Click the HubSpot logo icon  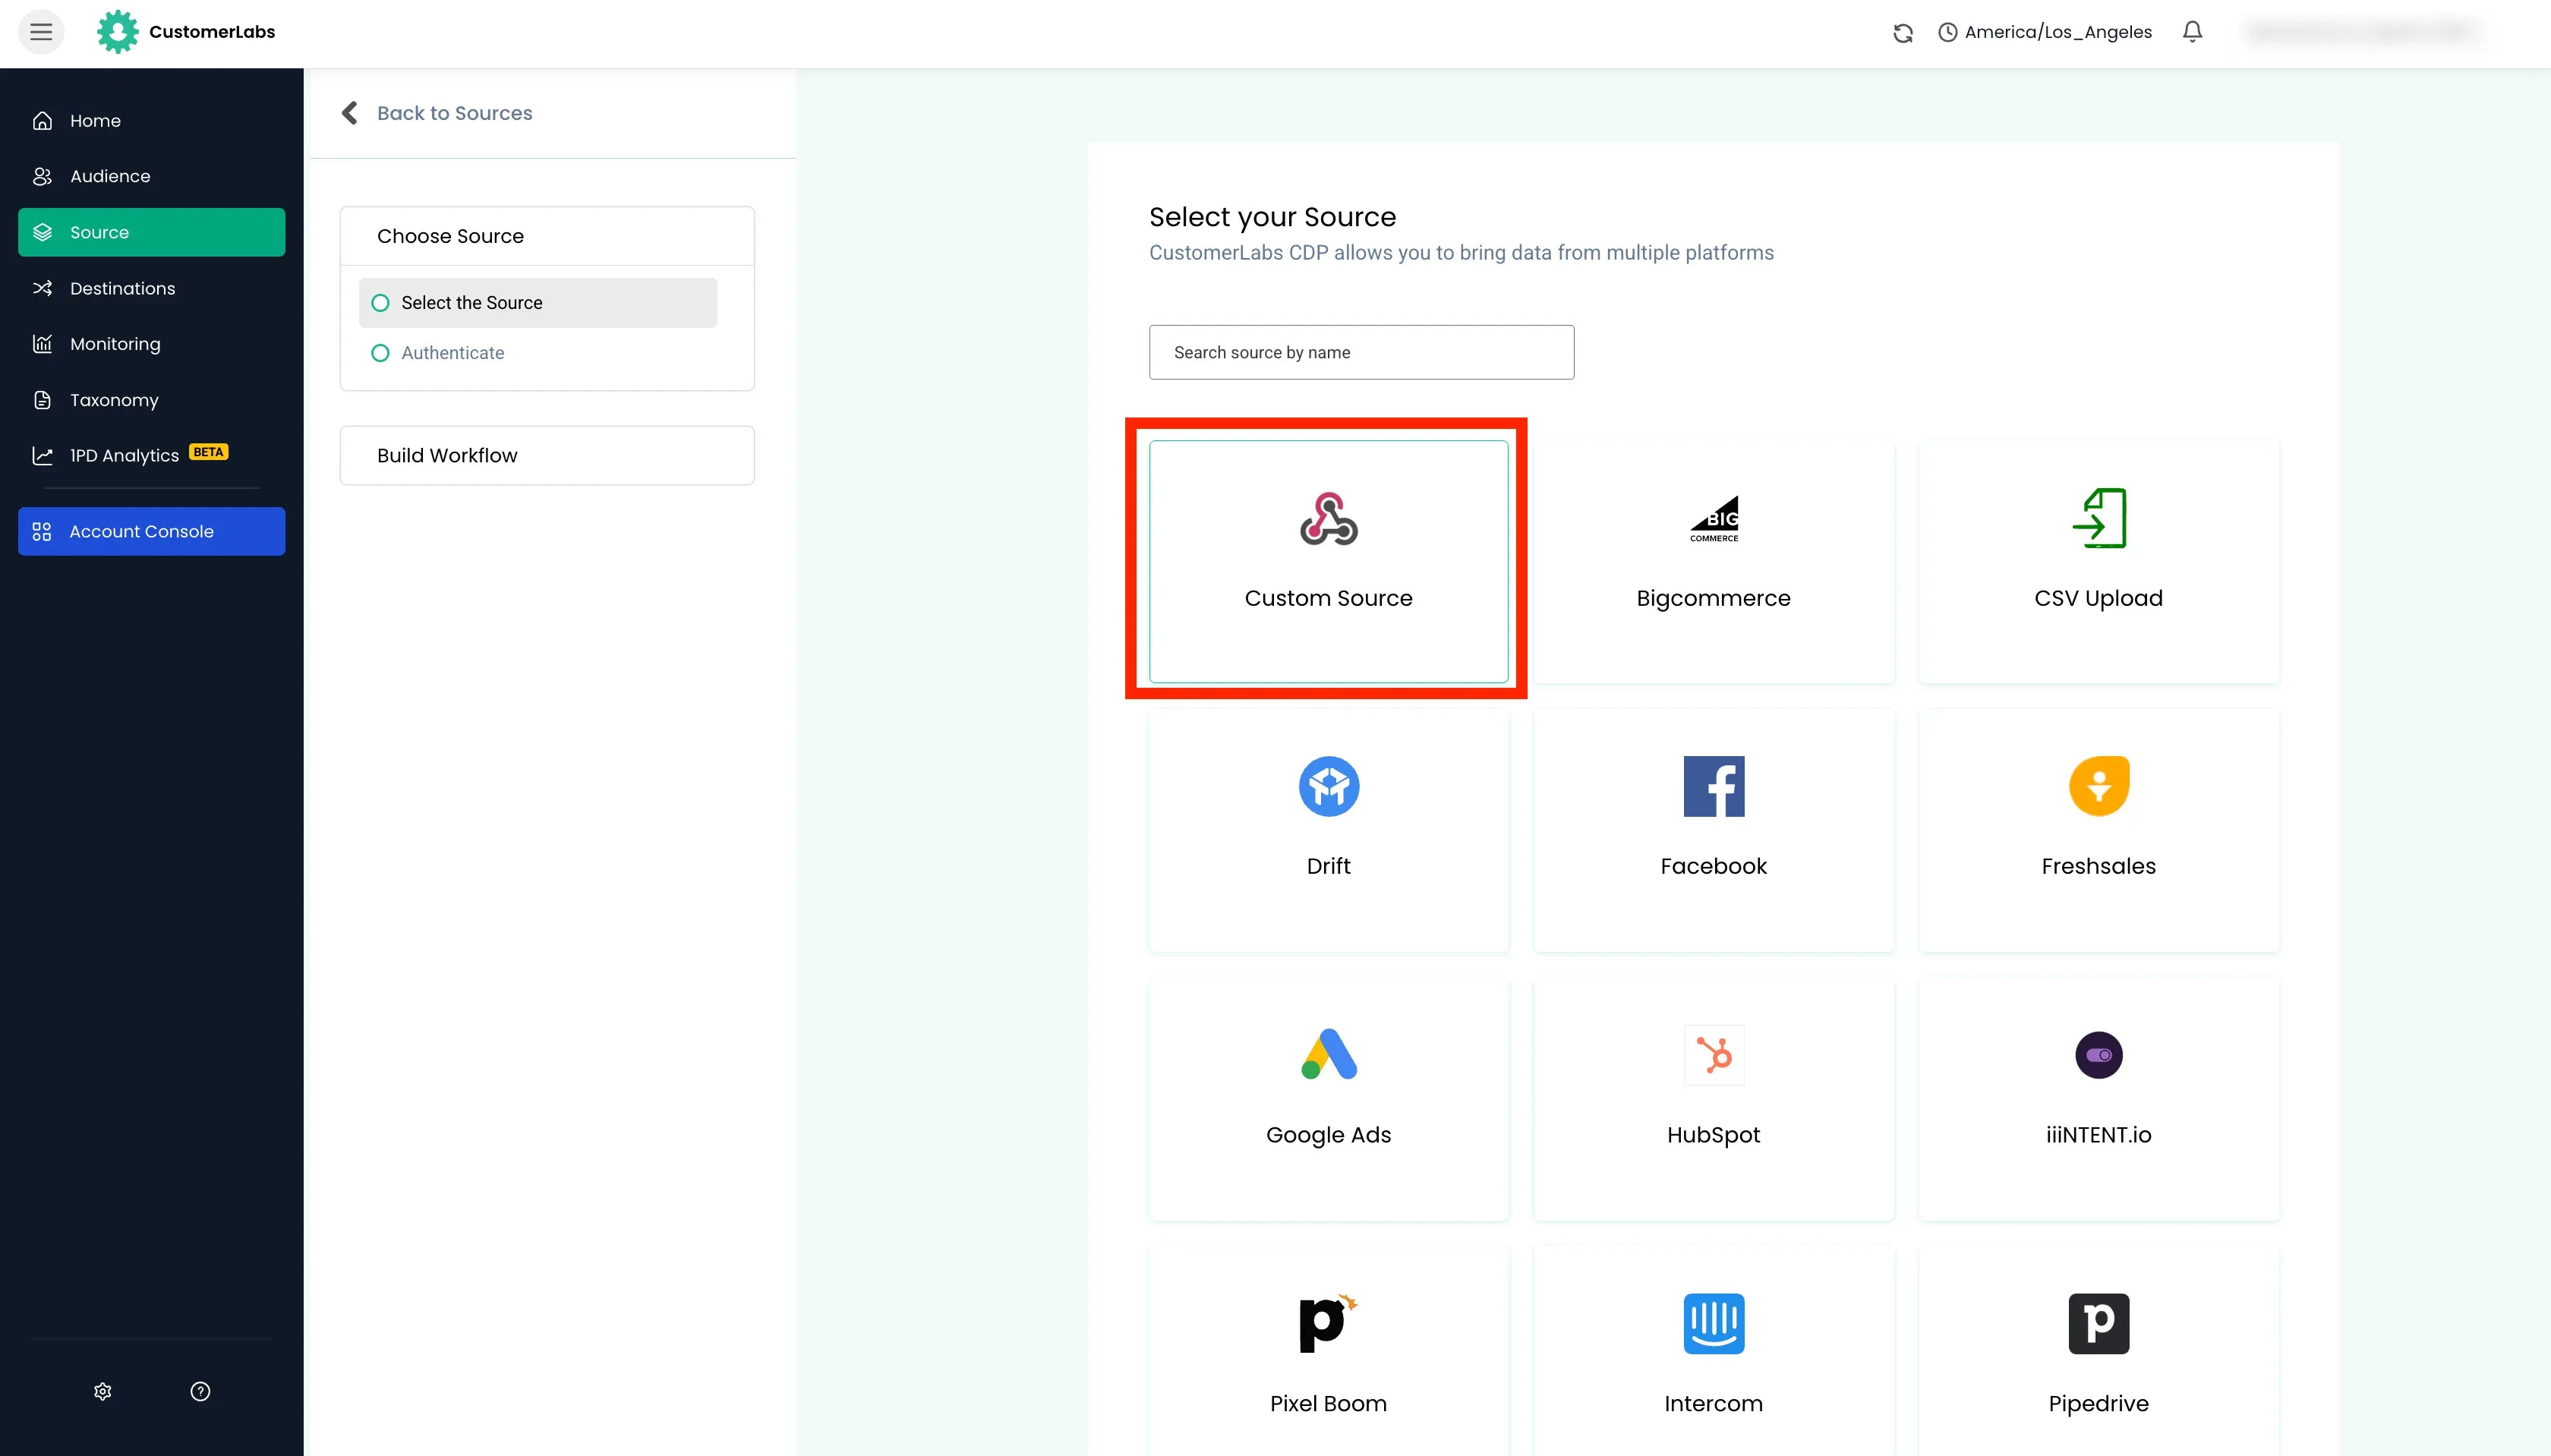point(1713,1054)
